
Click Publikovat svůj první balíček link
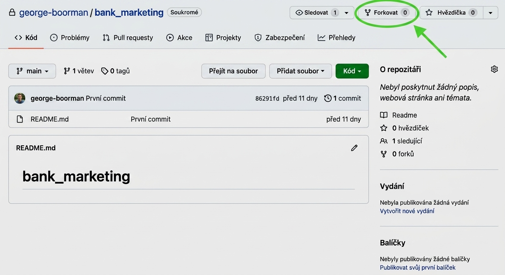click(418, 267)
